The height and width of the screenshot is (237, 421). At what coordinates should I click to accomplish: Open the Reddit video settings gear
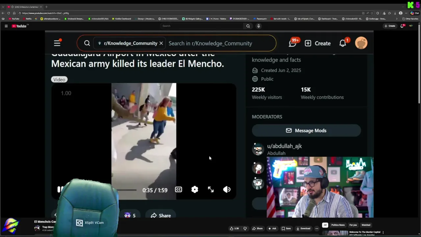point(195,190)
